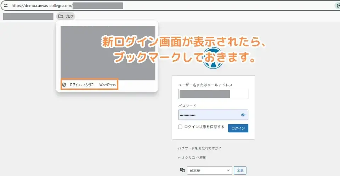The image size is (340, 176).
Task: Follow the ← オシリユ へ移動 link
Action: tap(192, 158)
